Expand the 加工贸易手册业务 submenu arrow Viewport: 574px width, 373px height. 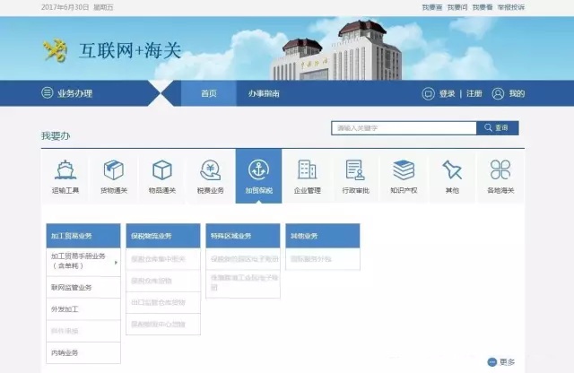pos(116,263)
